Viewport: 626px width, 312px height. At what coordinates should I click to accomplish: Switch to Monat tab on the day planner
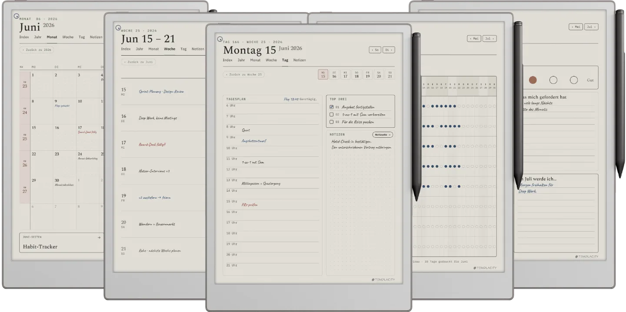pyautogui.click(x=255, y=60)
